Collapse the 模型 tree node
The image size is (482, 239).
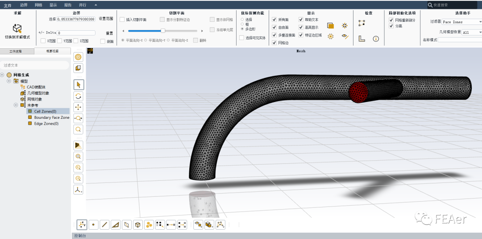tap(9, 81)
